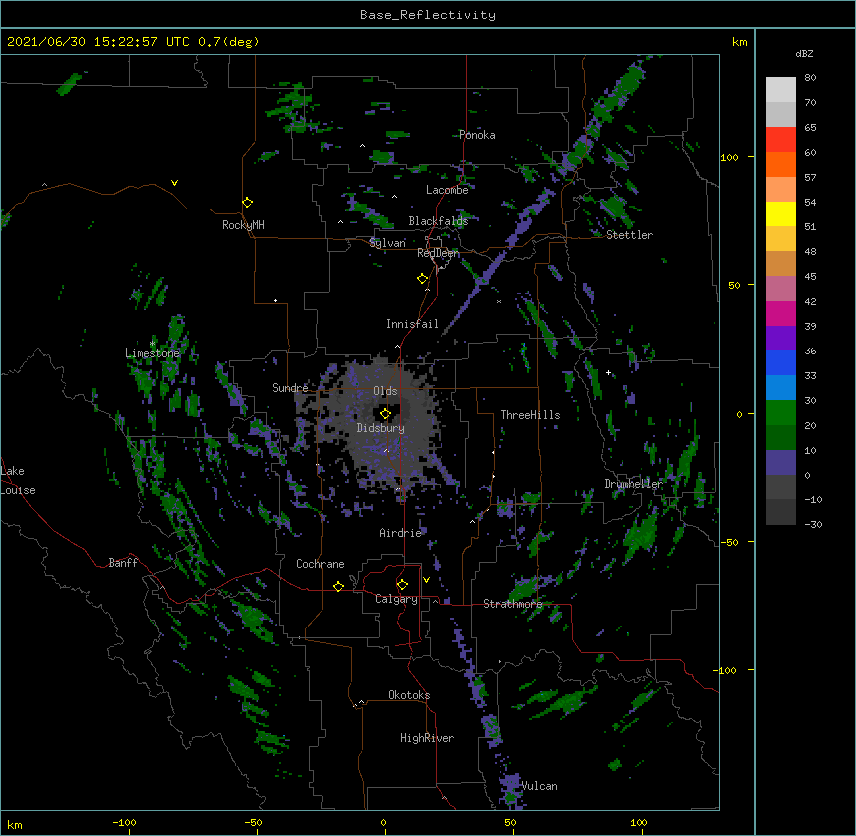
Task: Click the -100 tick label on the right axis
Action: point(726,670)
